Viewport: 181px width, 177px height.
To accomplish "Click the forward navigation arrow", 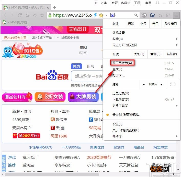I will pyautogui.click(x=12, y=15).
